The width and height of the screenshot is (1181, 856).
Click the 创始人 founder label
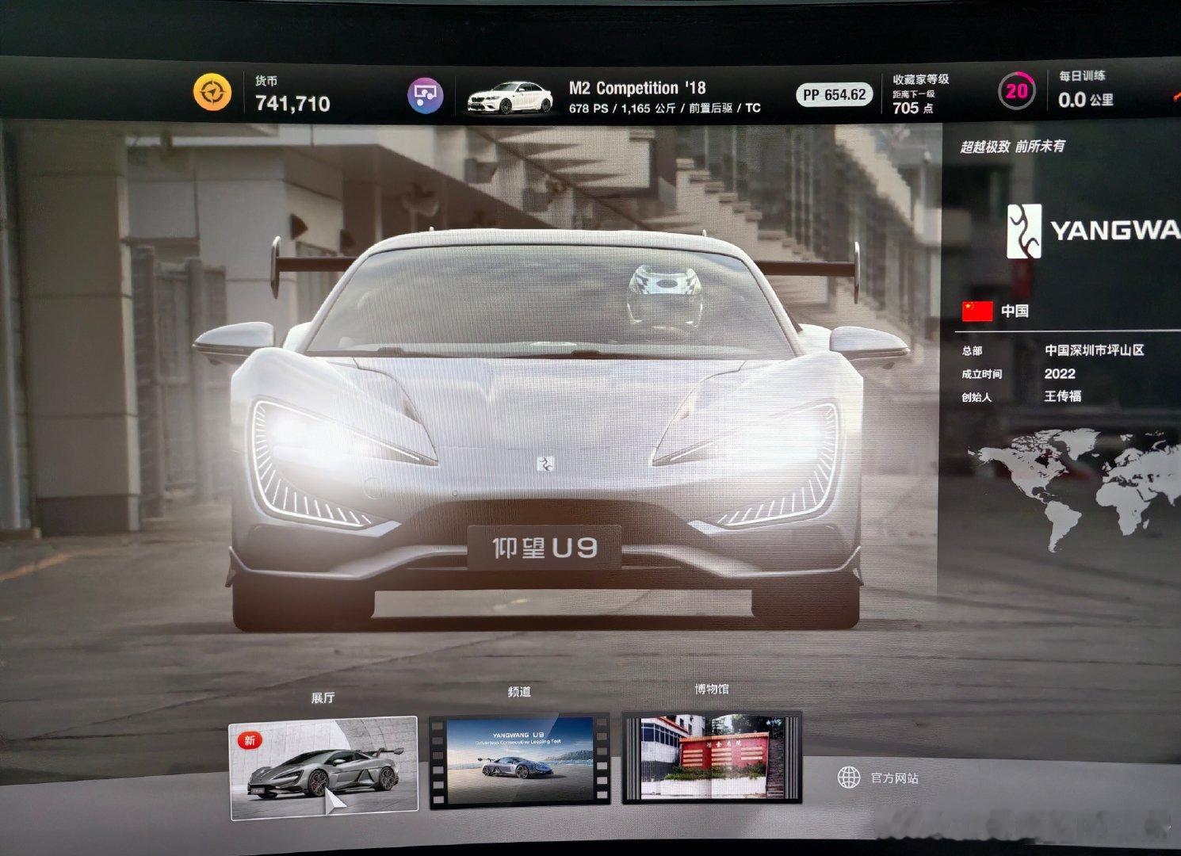coord(977,397)
